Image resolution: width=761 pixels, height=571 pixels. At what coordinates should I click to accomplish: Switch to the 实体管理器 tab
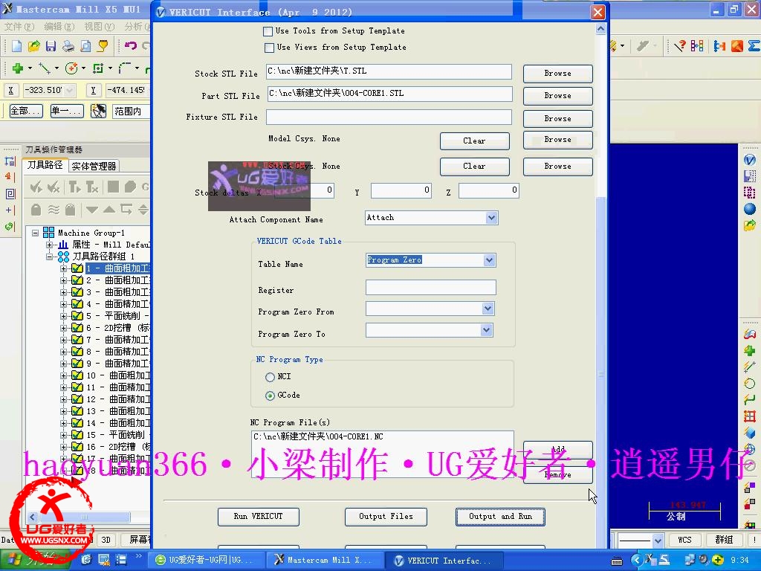tap(94, 166)
